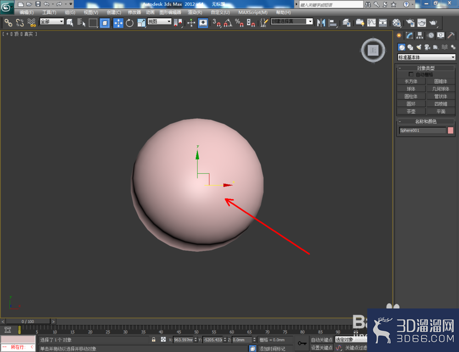Click the 长方体 box button
The width and height of the screenshot is (459, 352).
tap(411, 81)
